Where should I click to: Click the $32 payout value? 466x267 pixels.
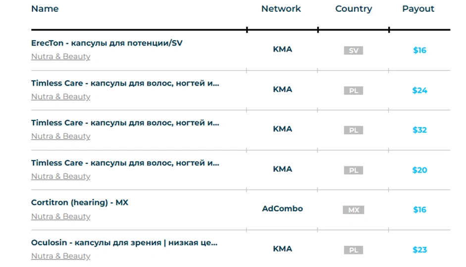419,130
